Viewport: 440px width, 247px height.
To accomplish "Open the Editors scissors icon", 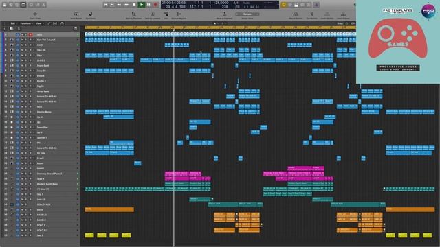I will tap(44, 5).
